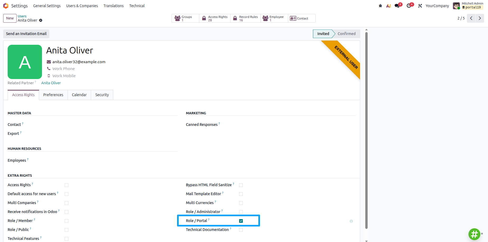
Task: Open the conversations chat bubble icon
Action: coord(397,6)
